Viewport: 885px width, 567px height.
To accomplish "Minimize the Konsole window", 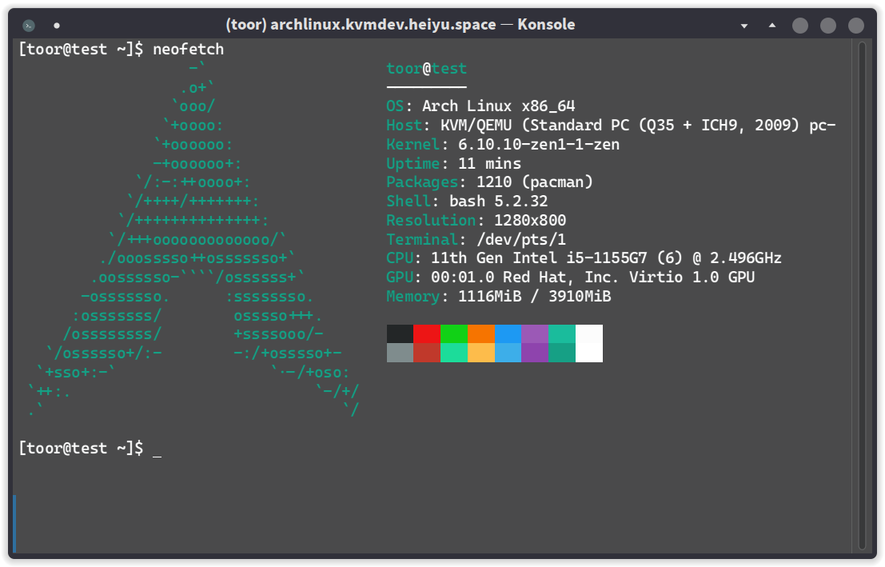I will point(799,26).
